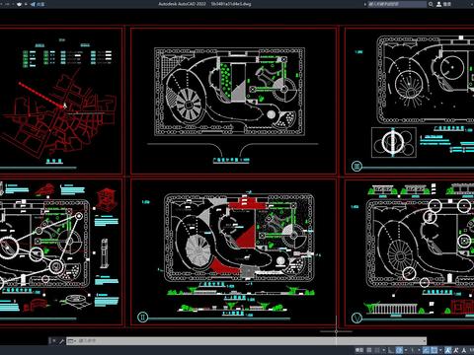Expand object snap settings dropdown arrow
The width and height of the screenshot is (474, 355).
pos(440,350)
